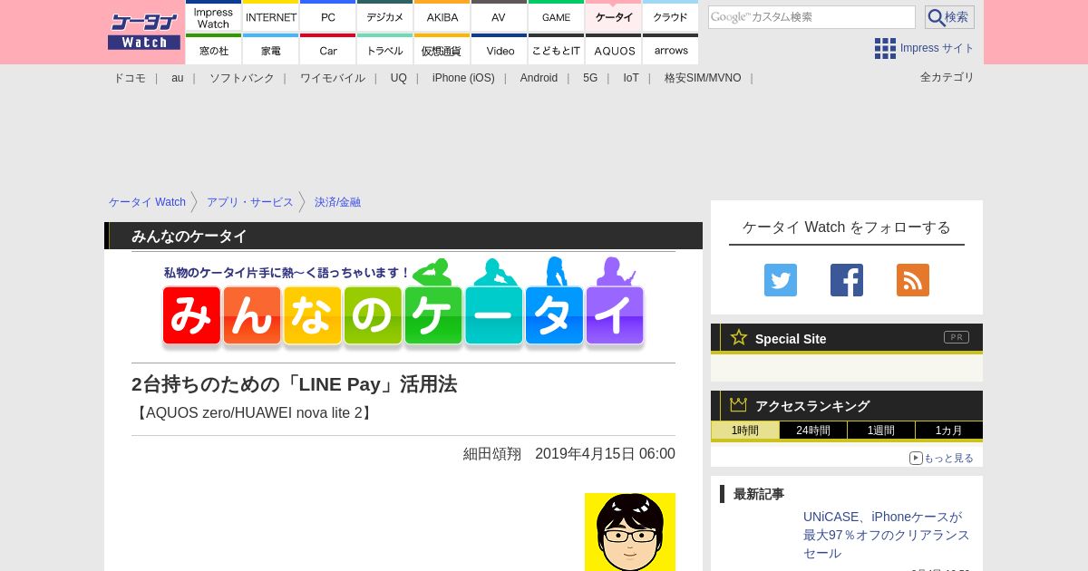Go to 格安SIM/MVNO category

703,78
